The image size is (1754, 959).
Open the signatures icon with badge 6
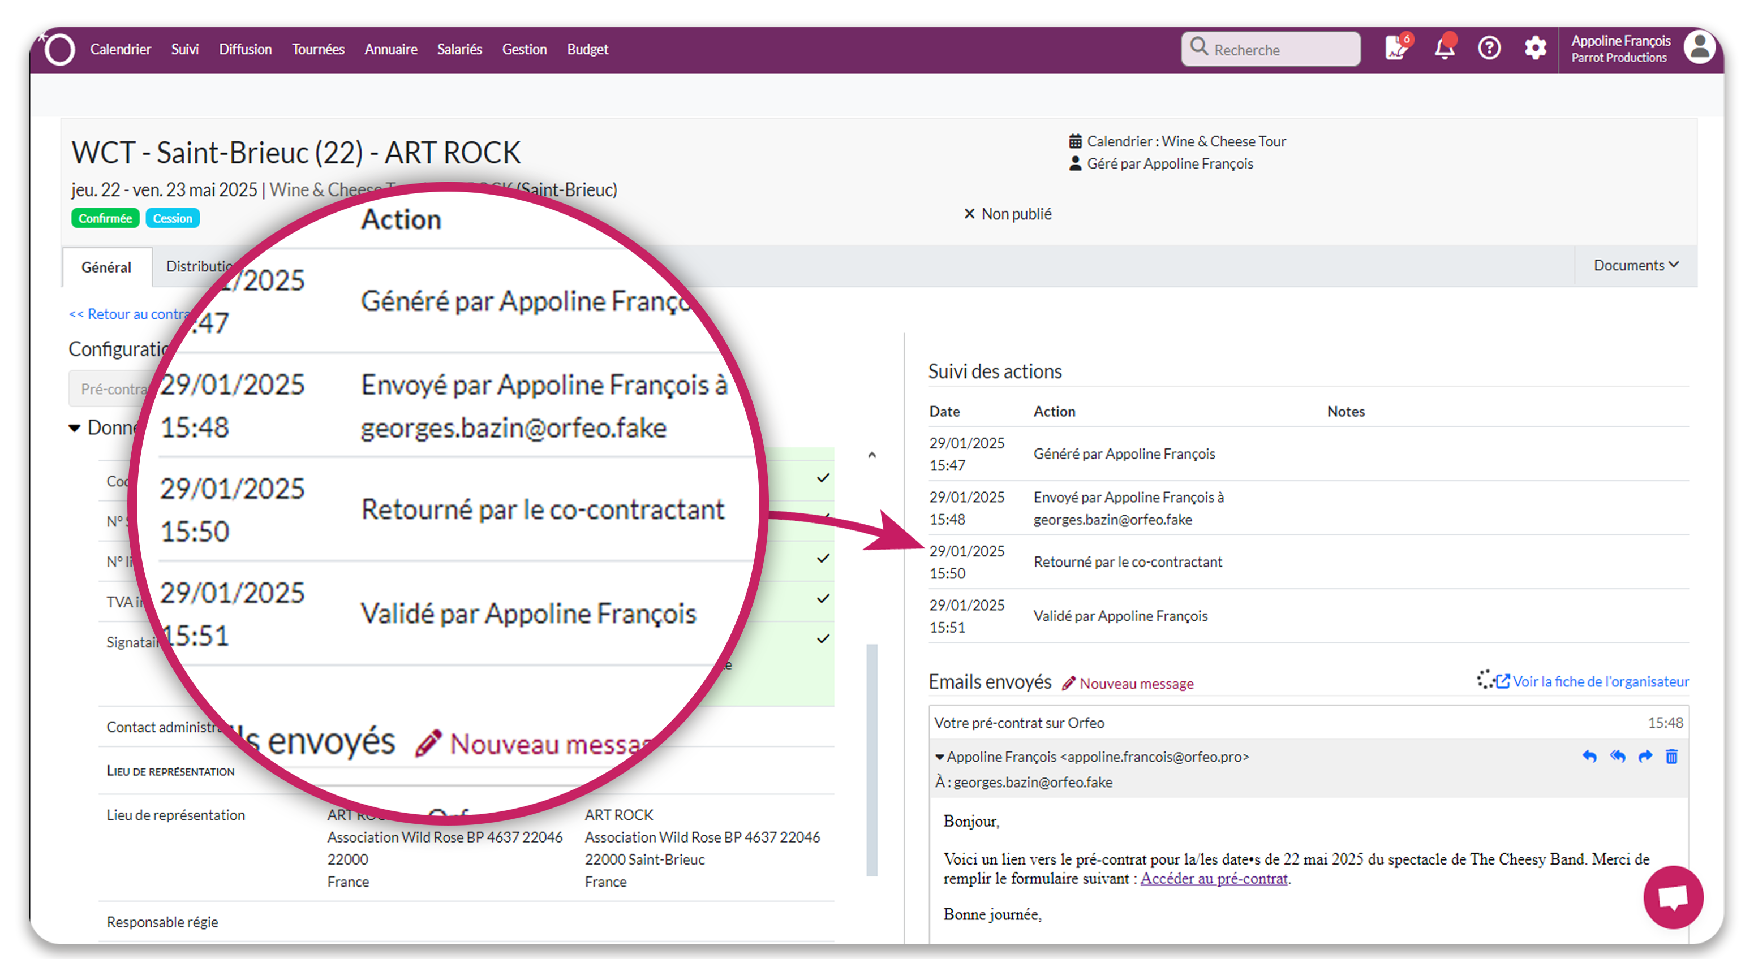[1398, 47]
